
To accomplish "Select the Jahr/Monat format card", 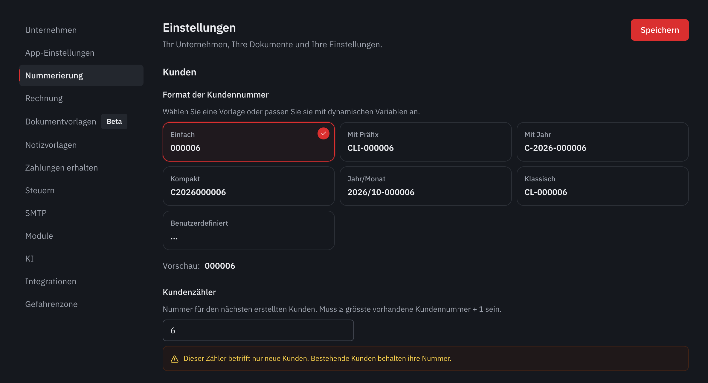I will (425, 186).
